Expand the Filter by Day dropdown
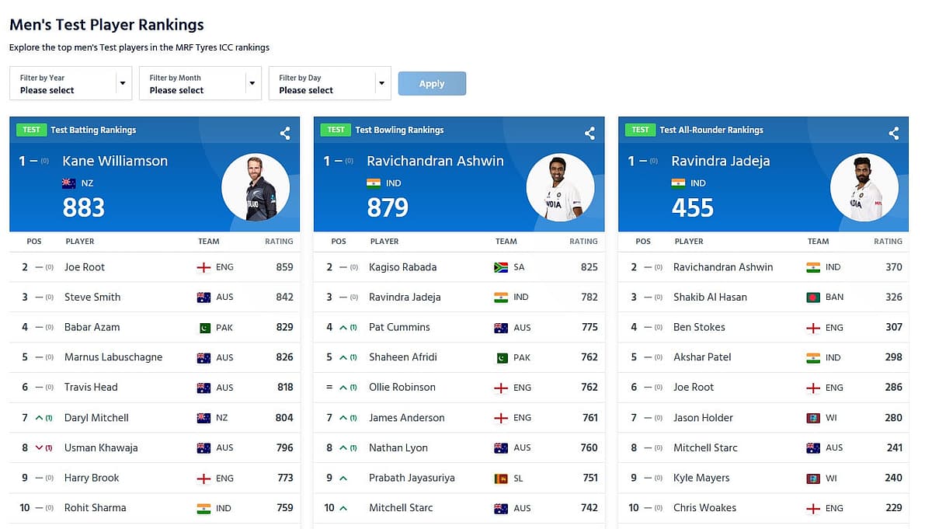Image resolution: width=932 pixels, height=529 pixels. [x=330, y=83]
